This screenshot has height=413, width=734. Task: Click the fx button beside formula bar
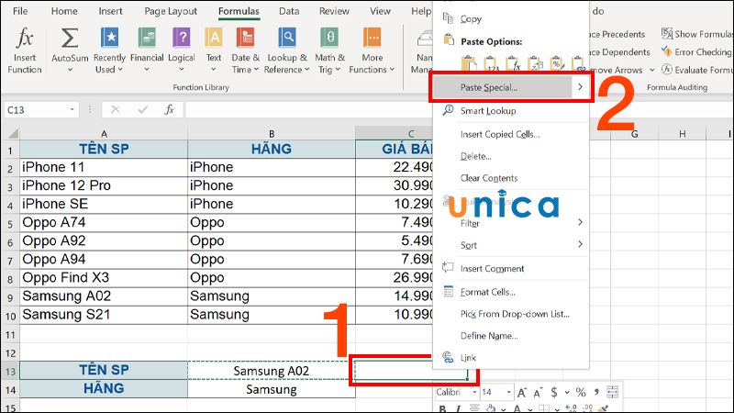click(169, 110)
